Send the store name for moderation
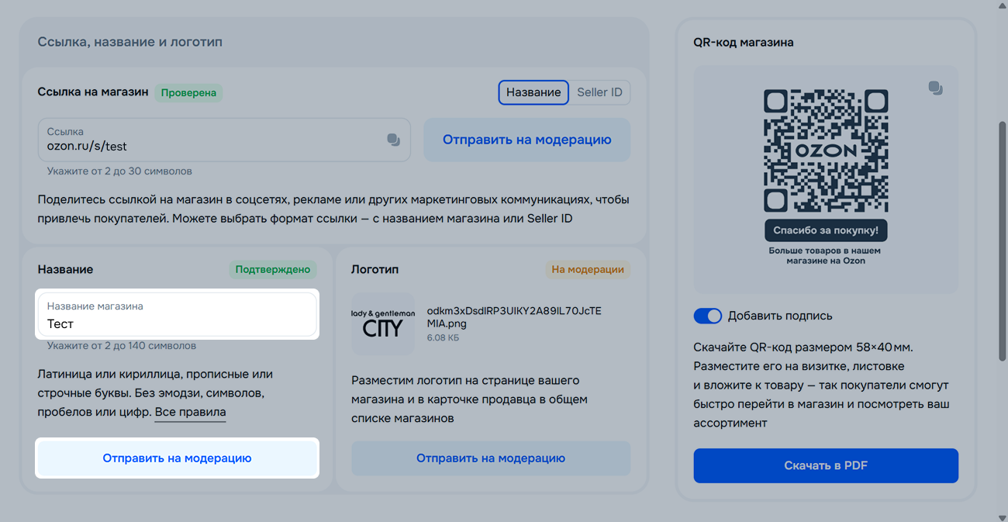The image size is (1008, 522). click(x=177, y=458)
